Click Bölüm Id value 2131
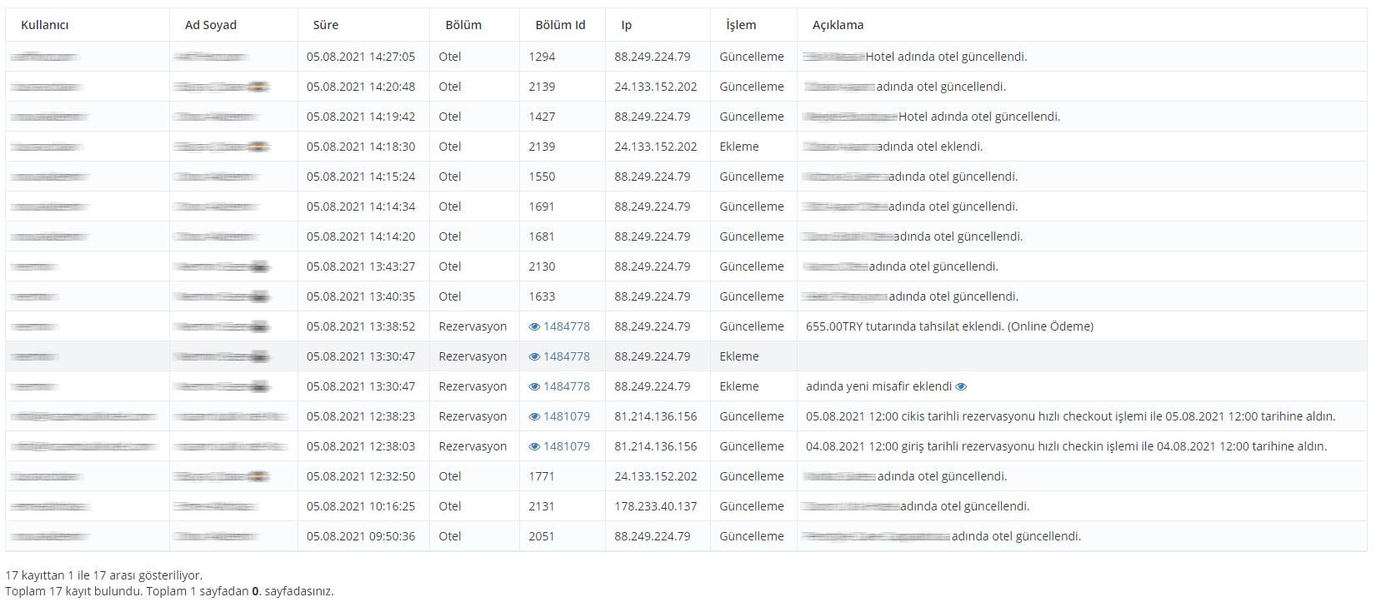This screenshot has height=602, width=1381. 542,506
